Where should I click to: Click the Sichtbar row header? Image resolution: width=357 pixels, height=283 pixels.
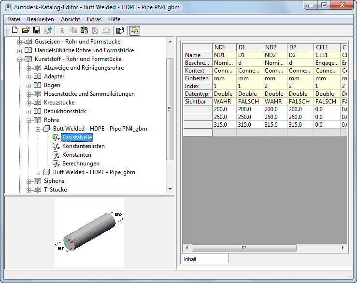[x=198, y=102]
